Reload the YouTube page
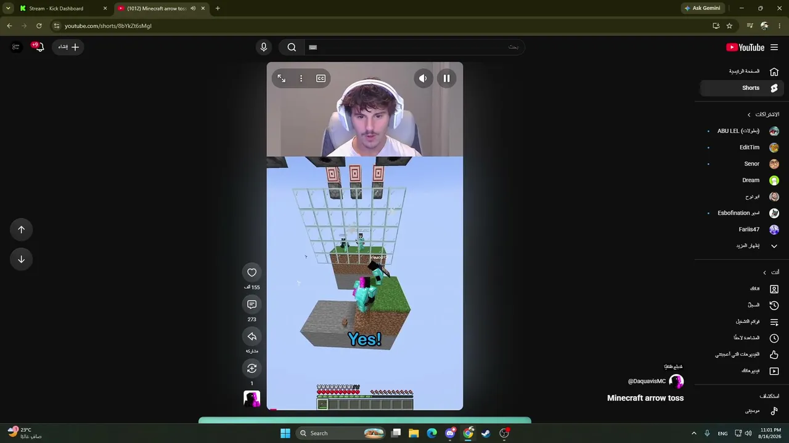Screen dimensions: 789x443 39,26
